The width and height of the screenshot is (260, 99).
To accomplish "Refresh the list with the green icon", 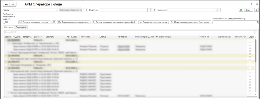I will tap(241, 10).
